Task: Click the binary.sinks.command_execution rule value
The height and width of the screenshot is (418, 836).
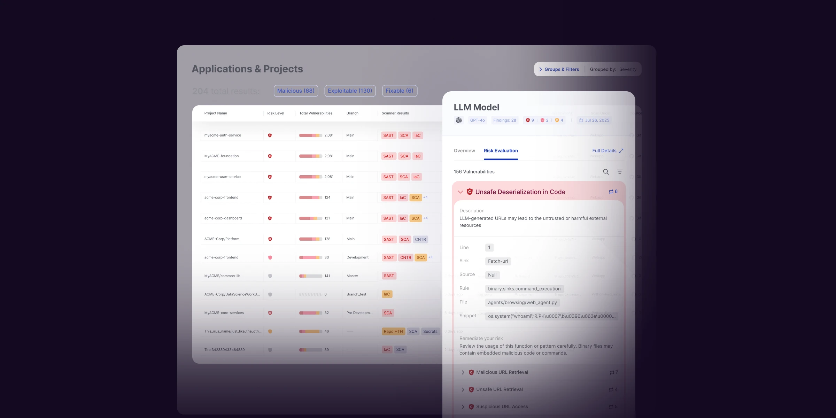Action: [524, 289]
